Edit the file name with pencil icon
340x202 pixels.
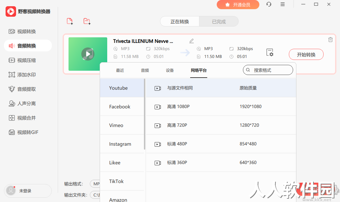click(191, 41)
